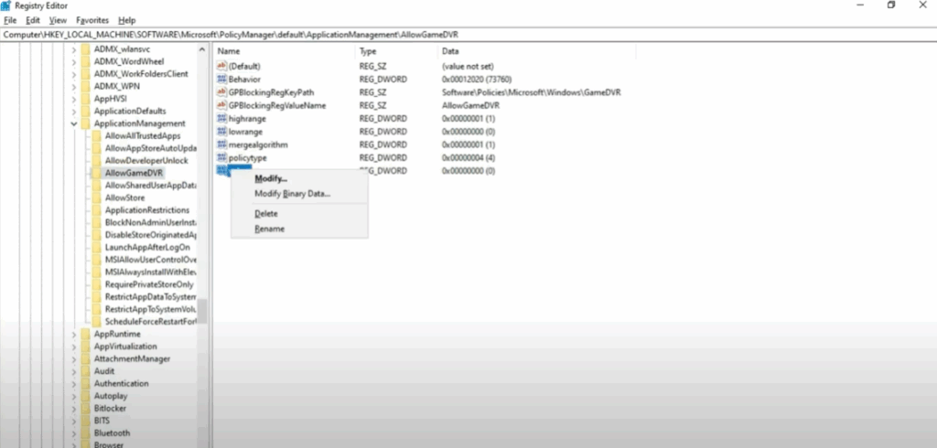Expand the AppRuntime tree node
The width and height of the screenshot is (937, 448).
(x=74, y=335)
